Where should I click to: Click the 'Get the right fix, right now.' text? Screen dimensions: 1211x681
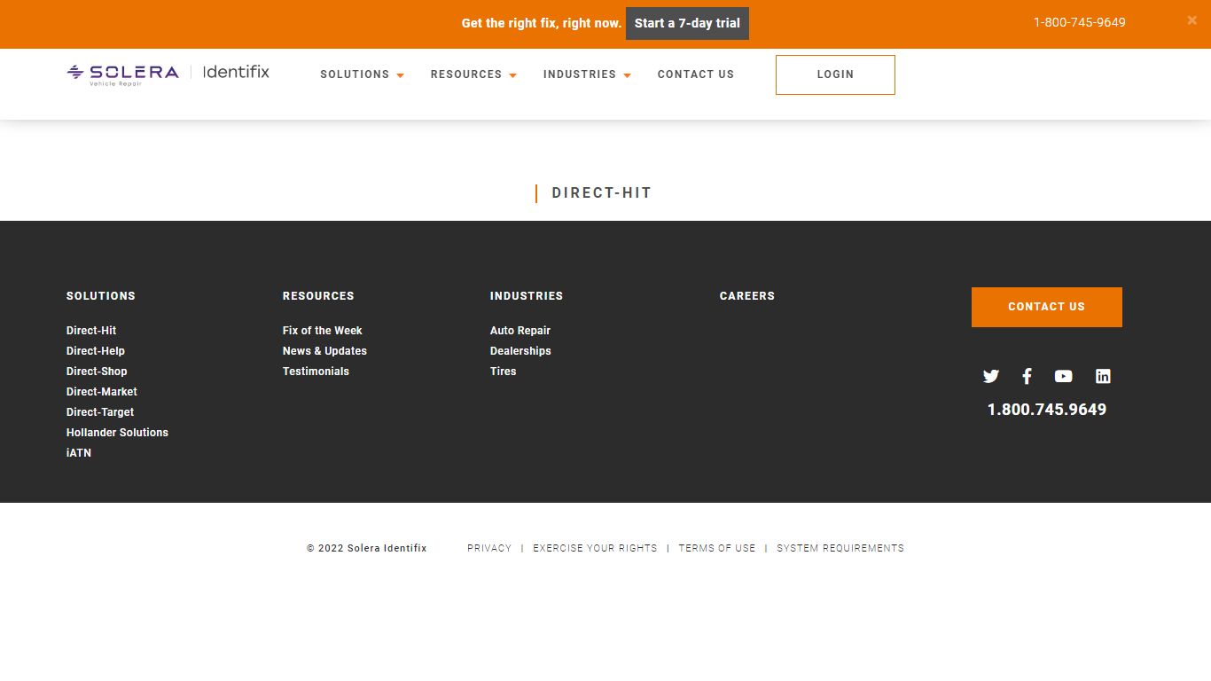pyautogui.click(x=542, y=23)
